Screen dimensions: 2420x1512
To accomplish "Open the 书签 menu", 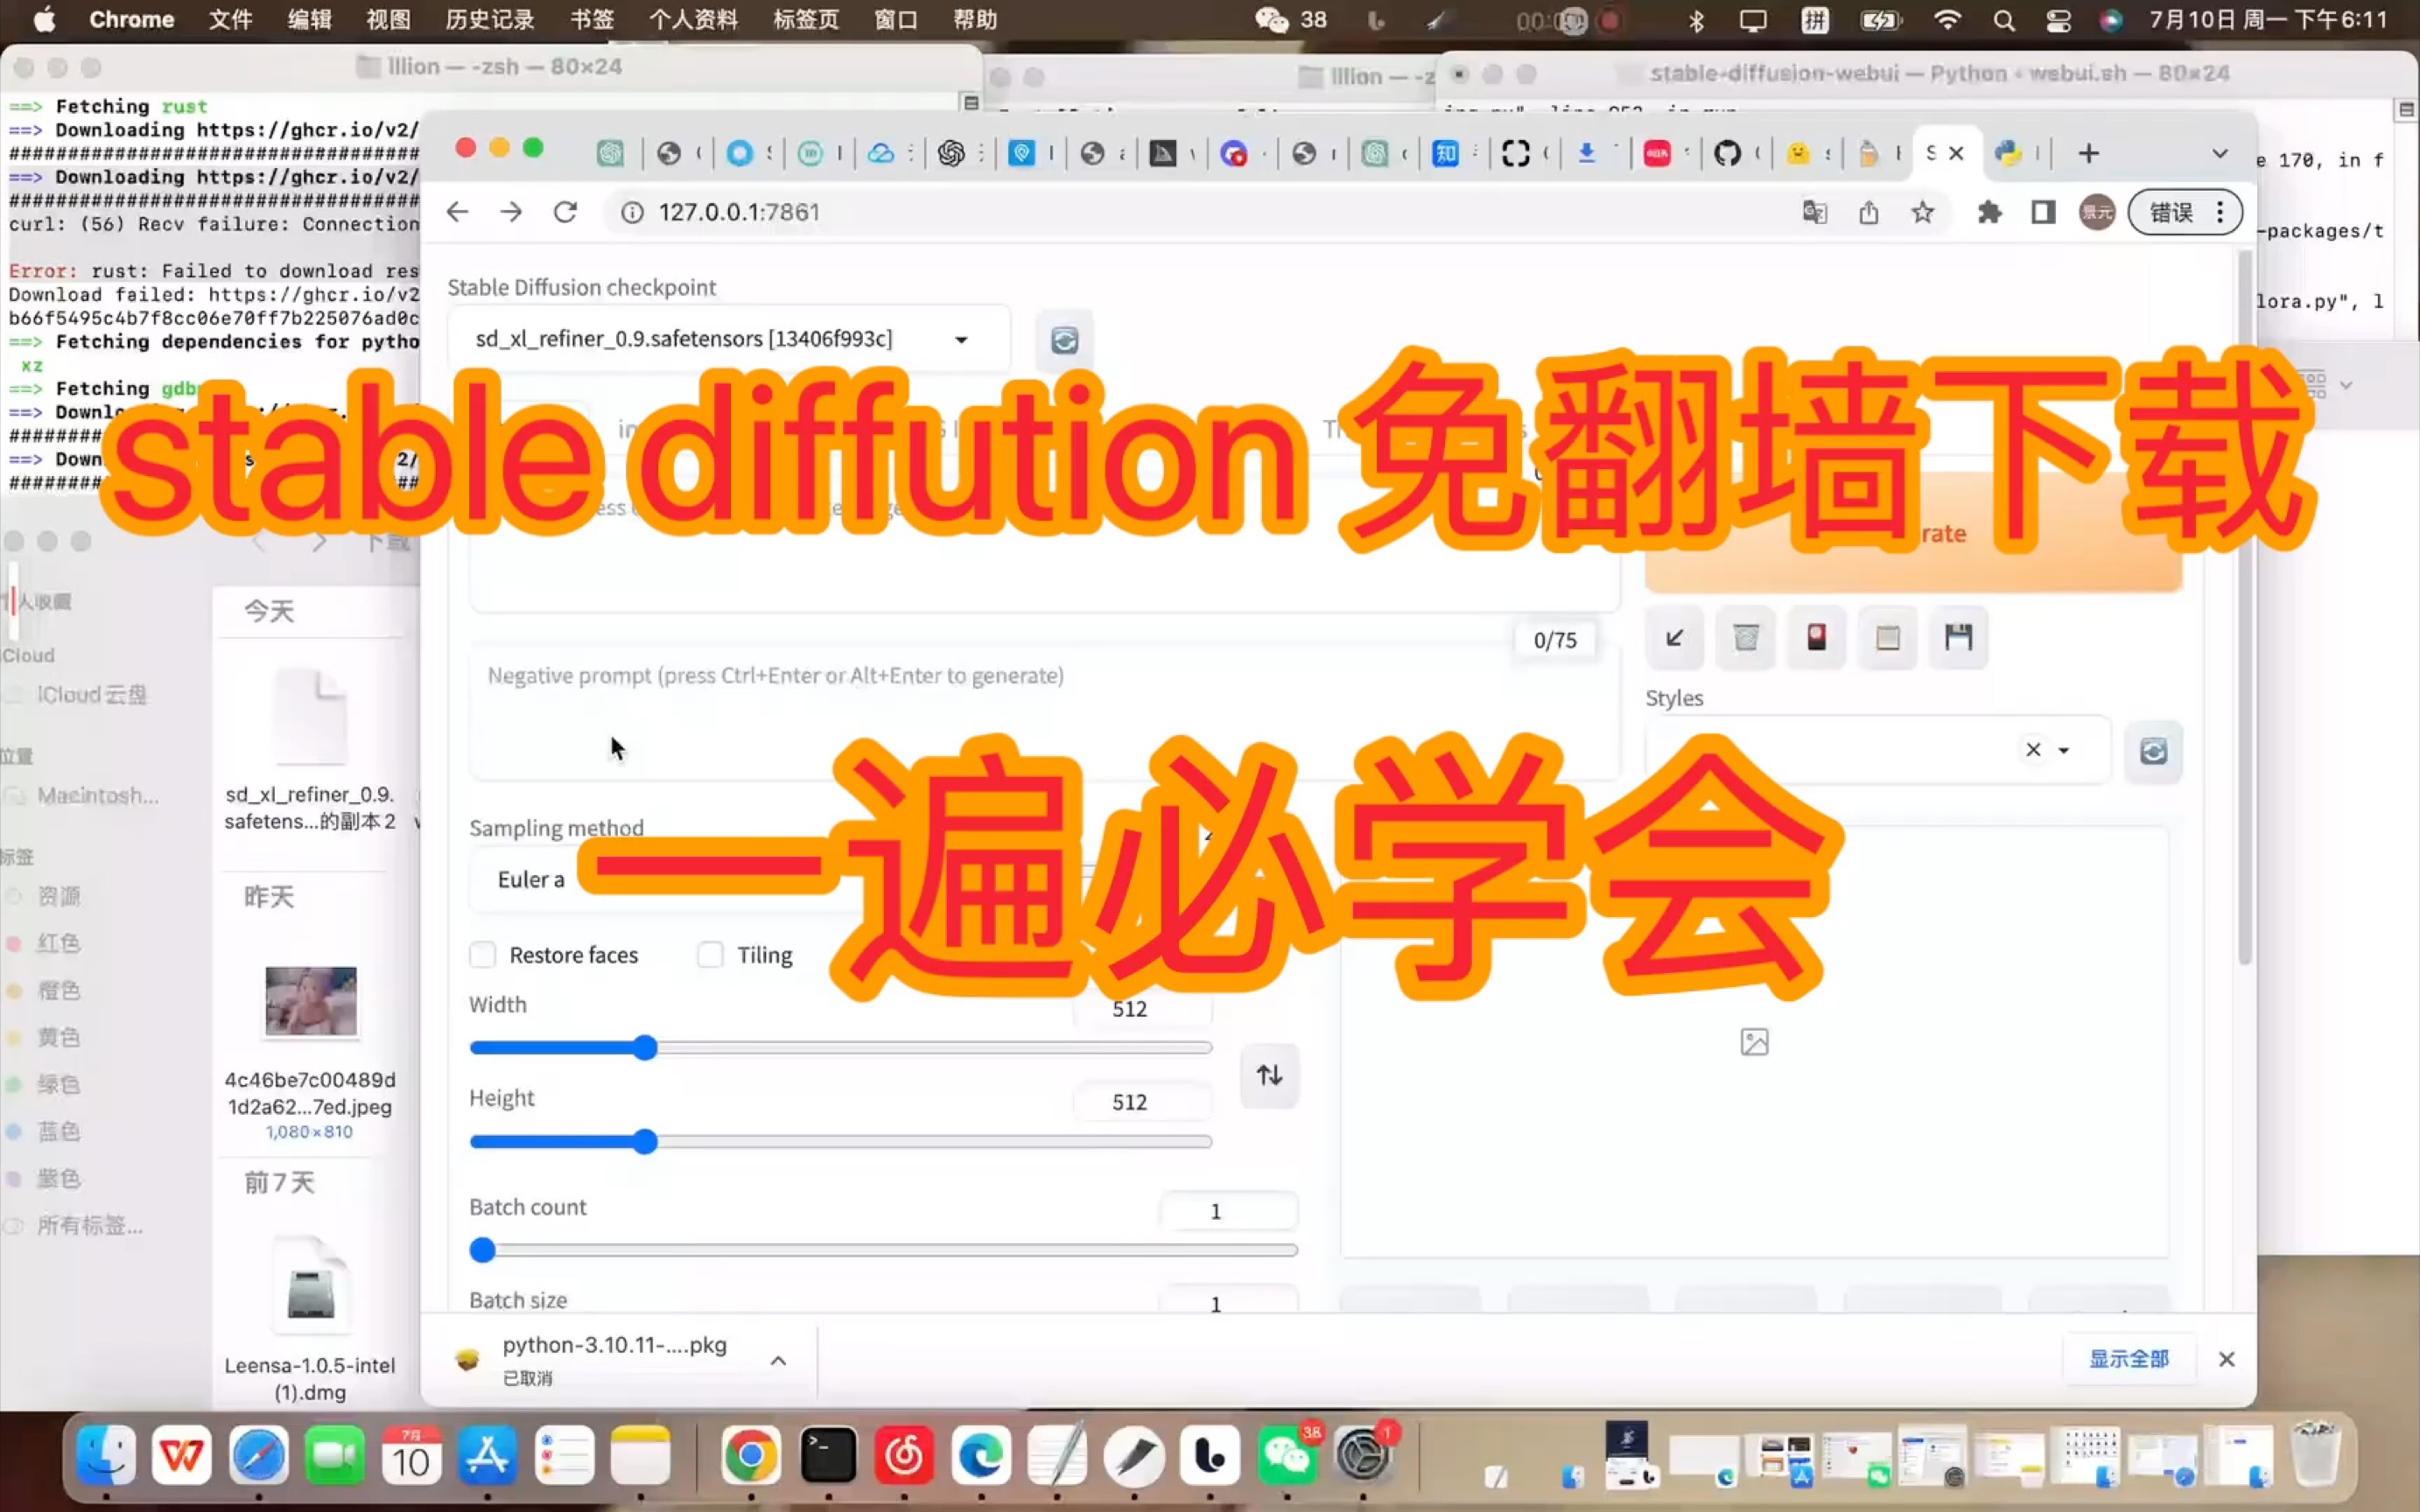I will (x=592, y=20).
